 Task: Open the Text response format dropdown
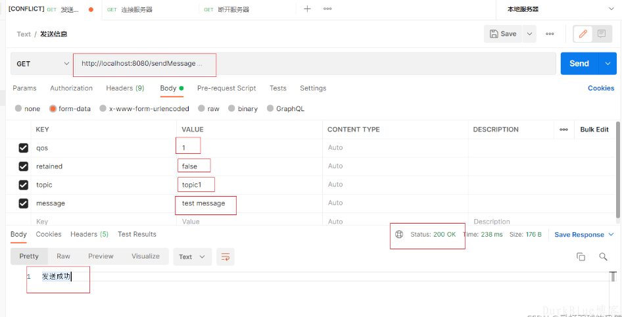(193, 256)
